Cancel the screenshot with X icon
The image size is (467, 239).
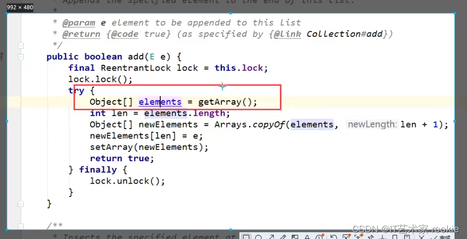pos(422,237)
